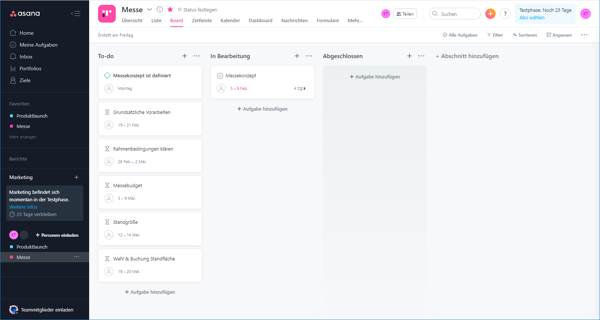
Task: Add a task to In Bearbeitung column
Action: (x=297, y=56)
